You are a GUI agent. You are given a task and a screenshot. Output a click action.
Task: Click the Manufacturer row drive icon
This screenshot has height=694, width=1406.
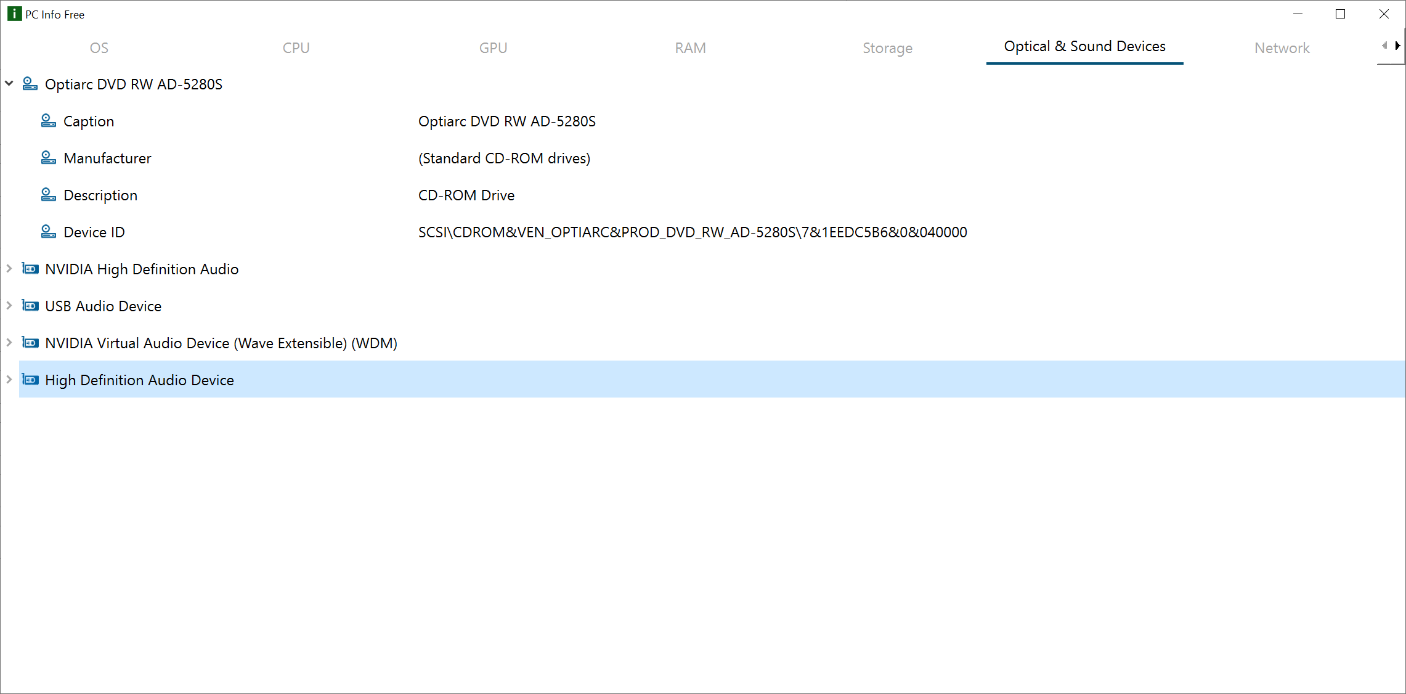coord(49,158)
